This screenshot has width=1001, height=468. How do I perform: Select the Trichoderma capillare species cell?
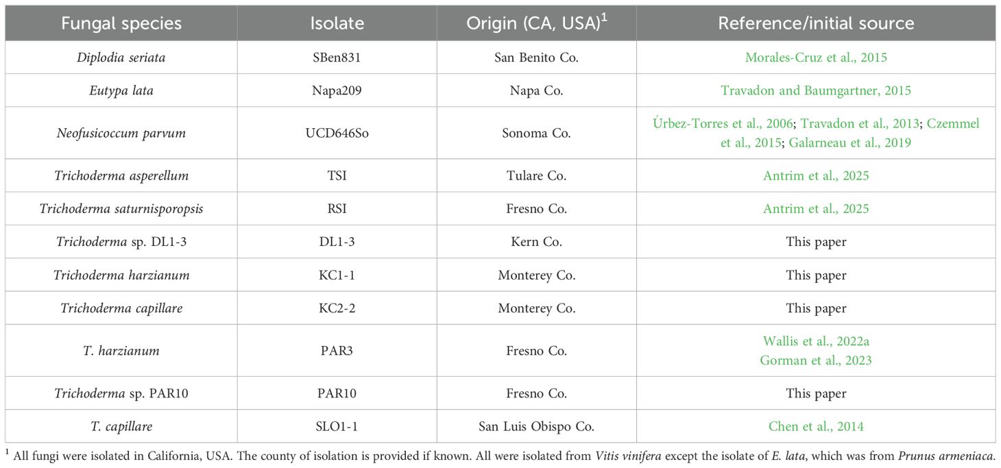click(x=121, y=308)
